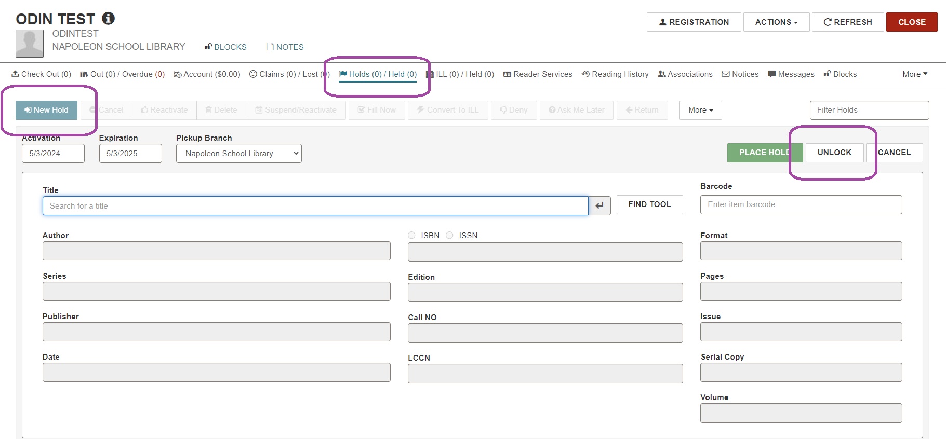Expand the More tabs menu
Image resolution: width=946 pixels, height=439 pixels.
pyautogui.click(x=914, y=74)
